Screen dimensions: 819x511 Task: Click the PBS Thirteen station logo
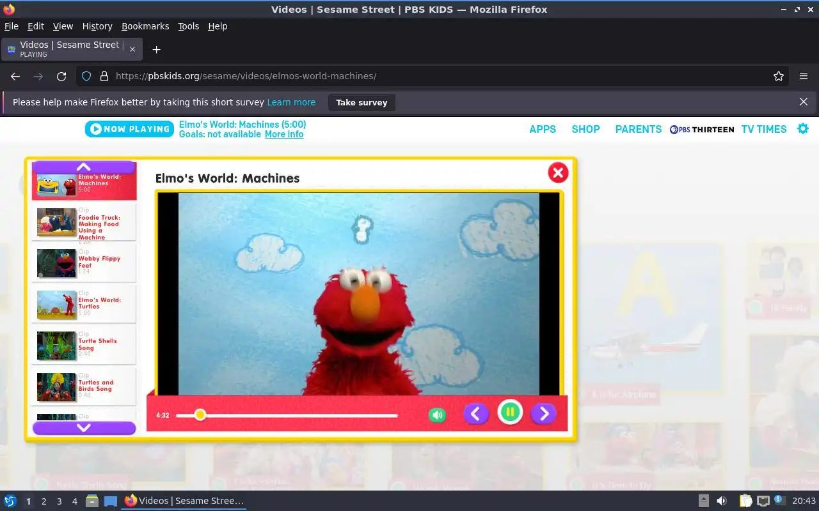[702, 129]
